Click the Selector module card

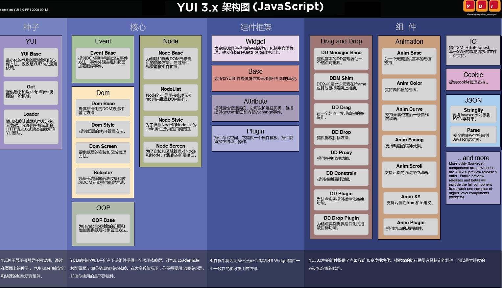pyautogui.click(x=103, y=181)
